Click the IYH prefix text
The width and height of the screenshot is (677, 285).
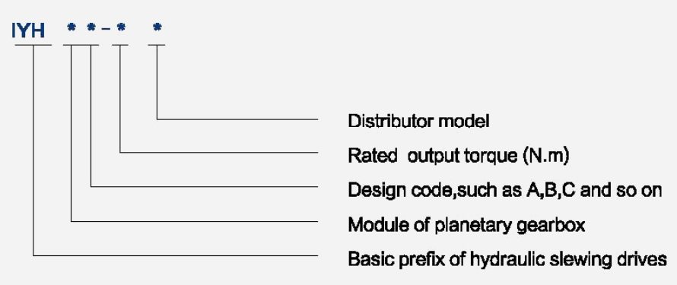point(28,30)
